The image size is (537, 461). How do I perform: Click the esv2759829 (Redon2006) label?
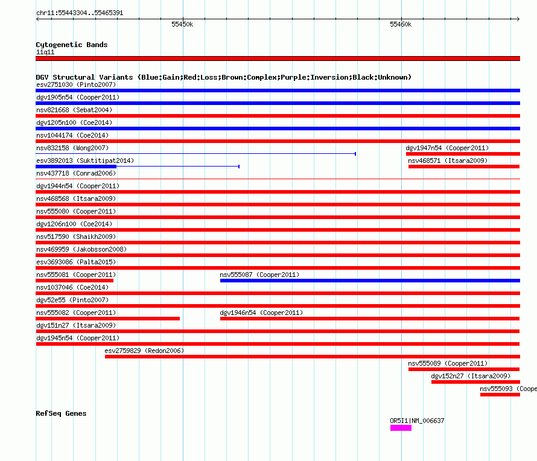click(x=144, y=351)
